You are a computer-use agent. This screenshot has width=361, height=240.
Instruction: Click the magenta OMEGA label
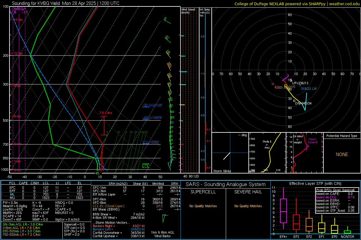[19, 9]
